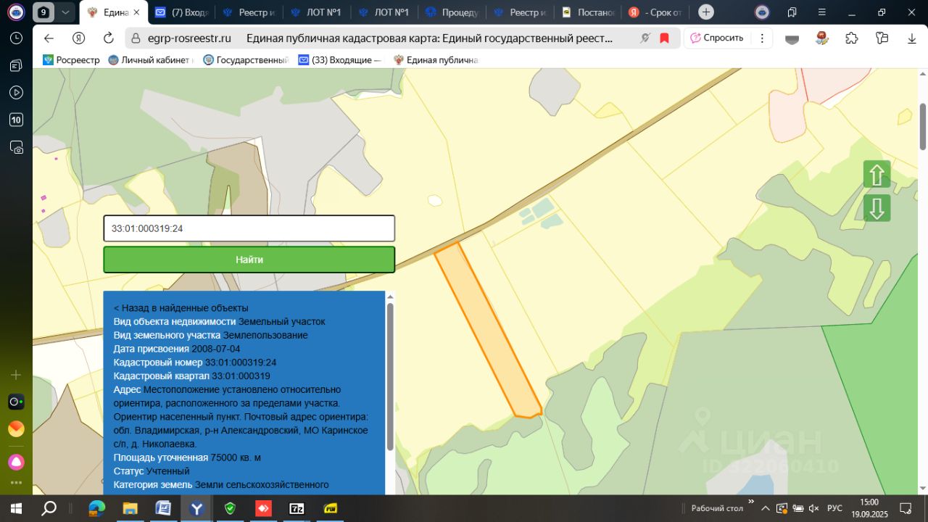928x522 pixels.
Task: Switch to the 'Постанов' tab
Action: 587,12
